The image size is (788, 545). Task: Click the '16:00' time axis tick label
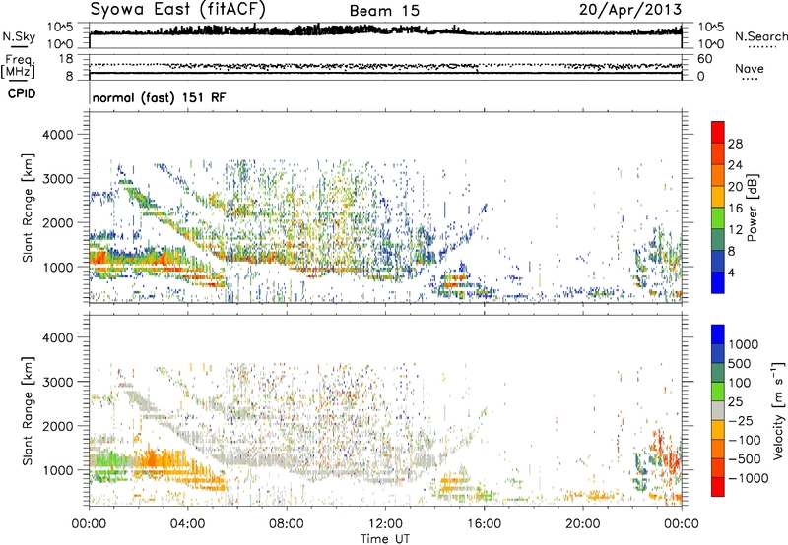pyautogui.click(x=484, y=524)
